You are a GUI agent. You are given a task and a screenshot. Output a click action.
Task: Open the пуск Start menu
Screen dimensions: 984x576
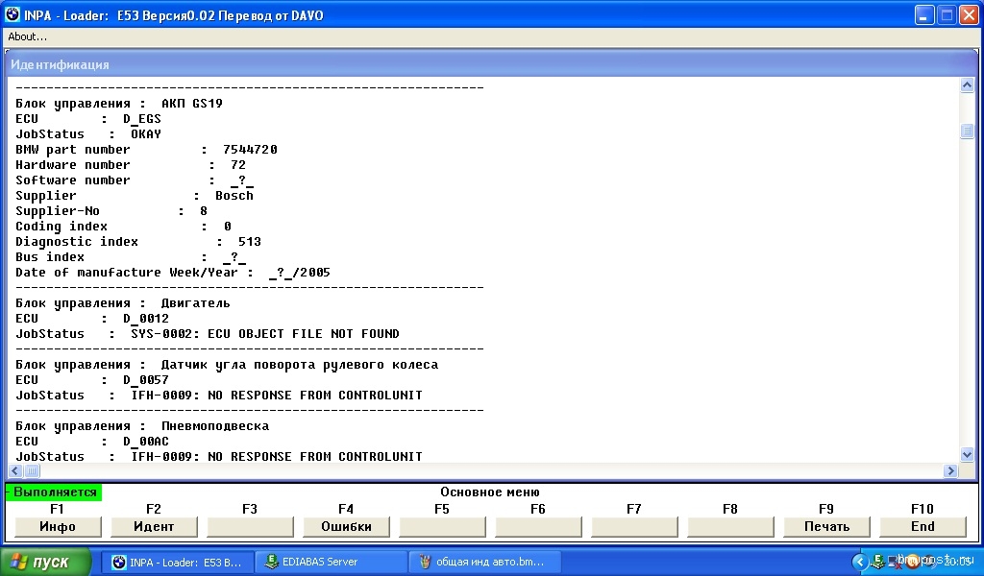(x=46, y=562)
